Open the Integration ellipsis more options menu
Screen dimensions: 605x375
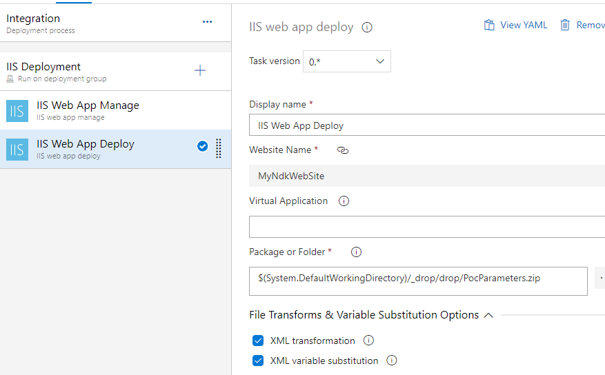coord(208,22)
